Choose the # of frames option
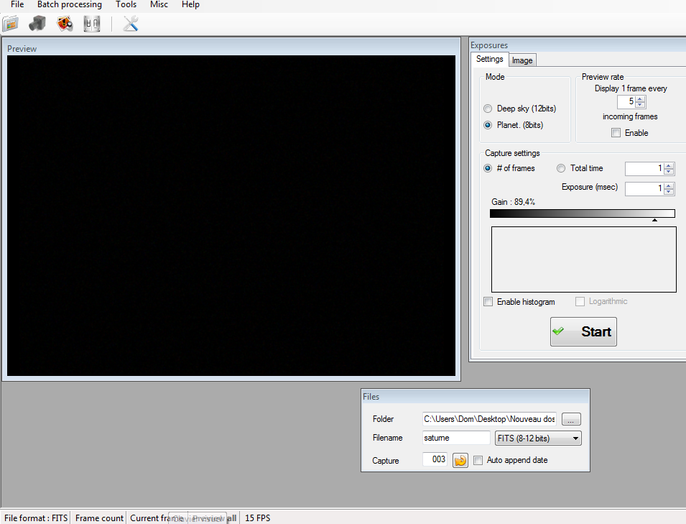The width and height of the screenshot is (686, 524). coord(488,168)
